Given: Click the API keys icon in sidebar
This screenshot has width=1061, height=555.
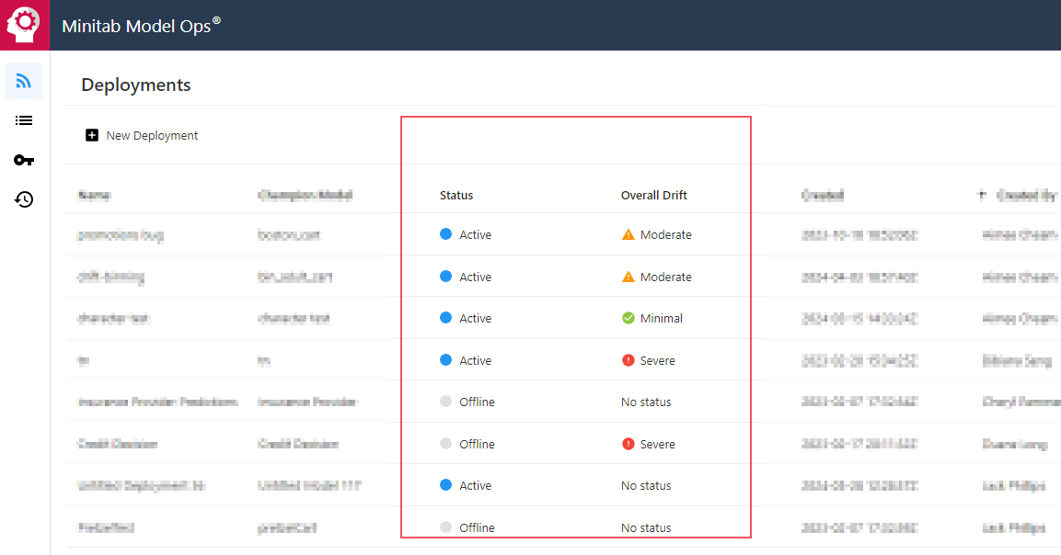Looking at the screenshot, I should 23,160.
